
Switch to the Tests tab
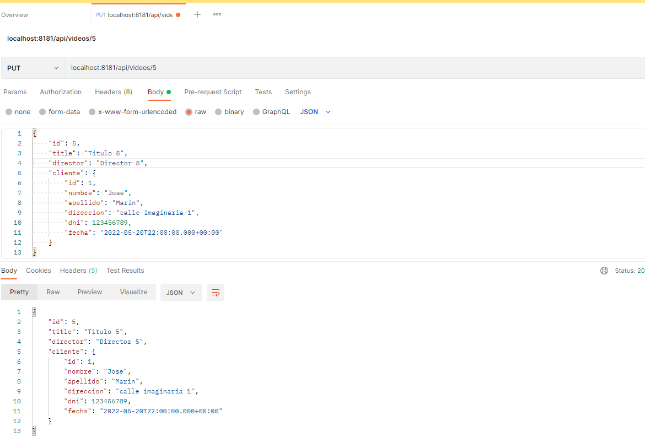tap(263, 92)
